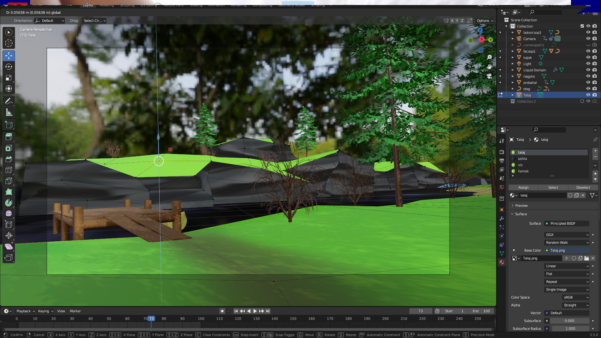Choose the Annotate pencil tool

tap(9, 101)
